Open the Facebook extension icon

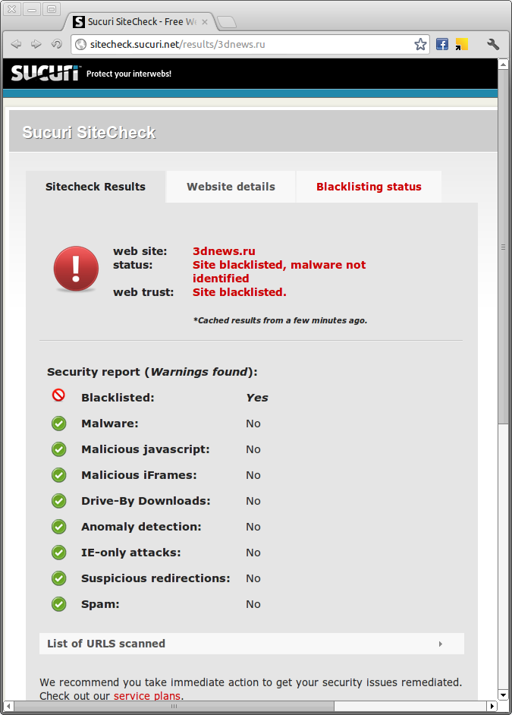(442, 44)
